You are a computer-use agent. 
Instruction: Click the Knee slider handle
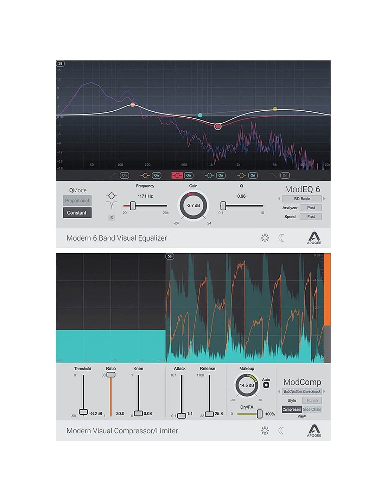coord(138,413)
